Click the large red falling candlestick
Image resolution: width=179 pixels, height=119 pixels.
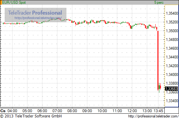click(158, 60)
